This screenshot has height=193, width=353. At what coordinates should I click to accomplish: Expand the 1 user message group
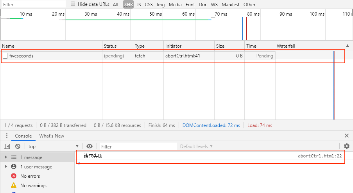tap(6, 167)
